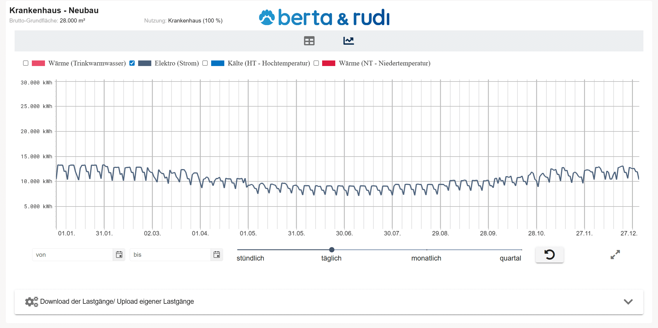Click the resolution slider handle at täglich
This screenshot has height=328, width=658.
(x=331, y=250)
